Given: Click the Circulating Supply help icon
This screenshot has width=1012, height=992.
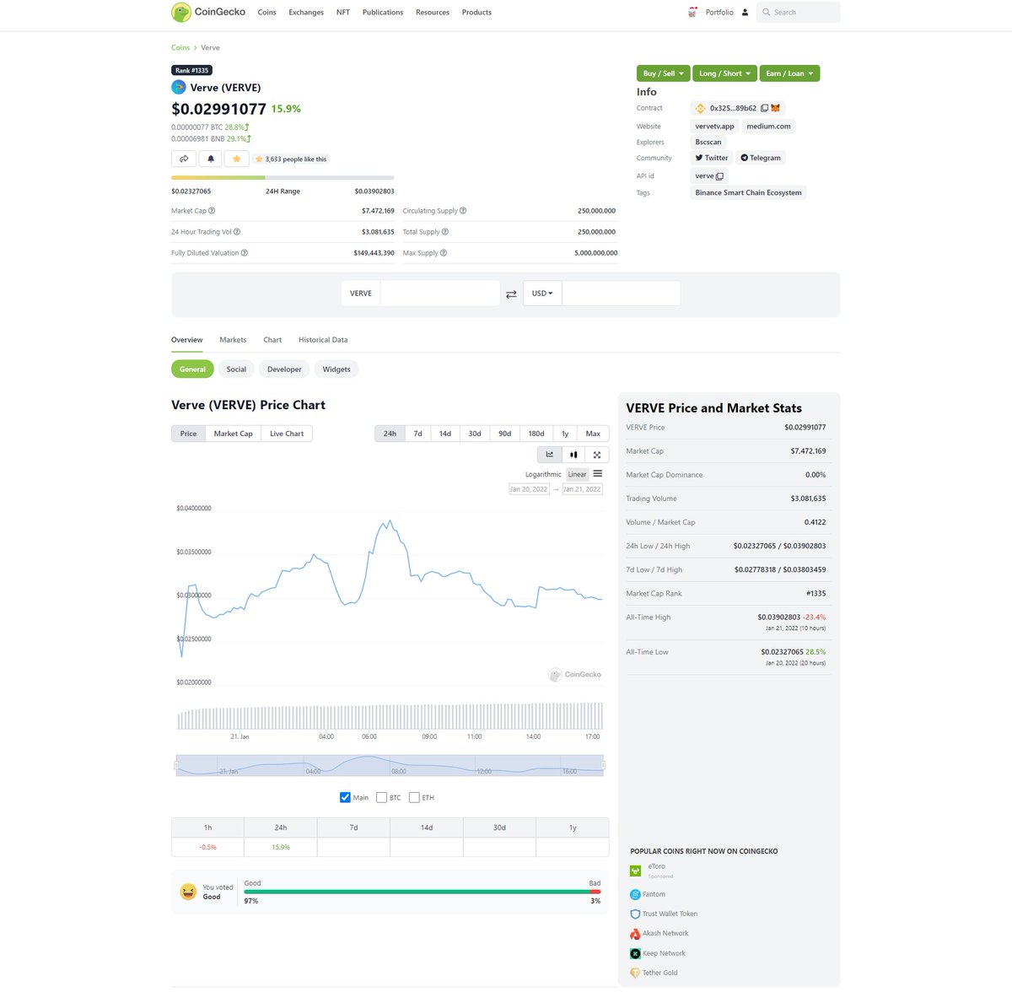Looking at the screenshot, I should [x=463, y=211].
